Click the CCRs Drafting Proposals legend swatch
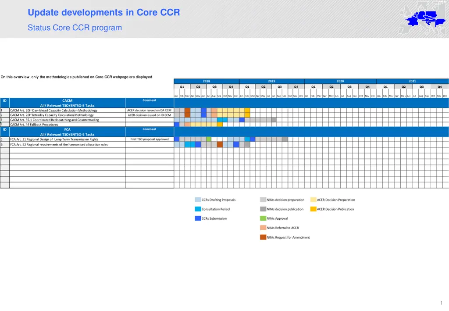449x311 pixels. point(198,200)
